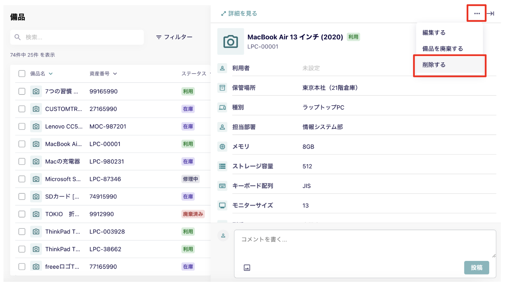Check the CUSTOMTR row checkbox
The height and width of the screenshot is (286, 509).
coord(22,109)
